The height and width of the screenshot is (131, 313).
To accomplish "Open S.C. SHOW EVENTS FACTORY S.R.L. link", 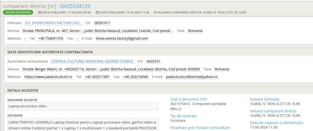I will pos(53,23).
